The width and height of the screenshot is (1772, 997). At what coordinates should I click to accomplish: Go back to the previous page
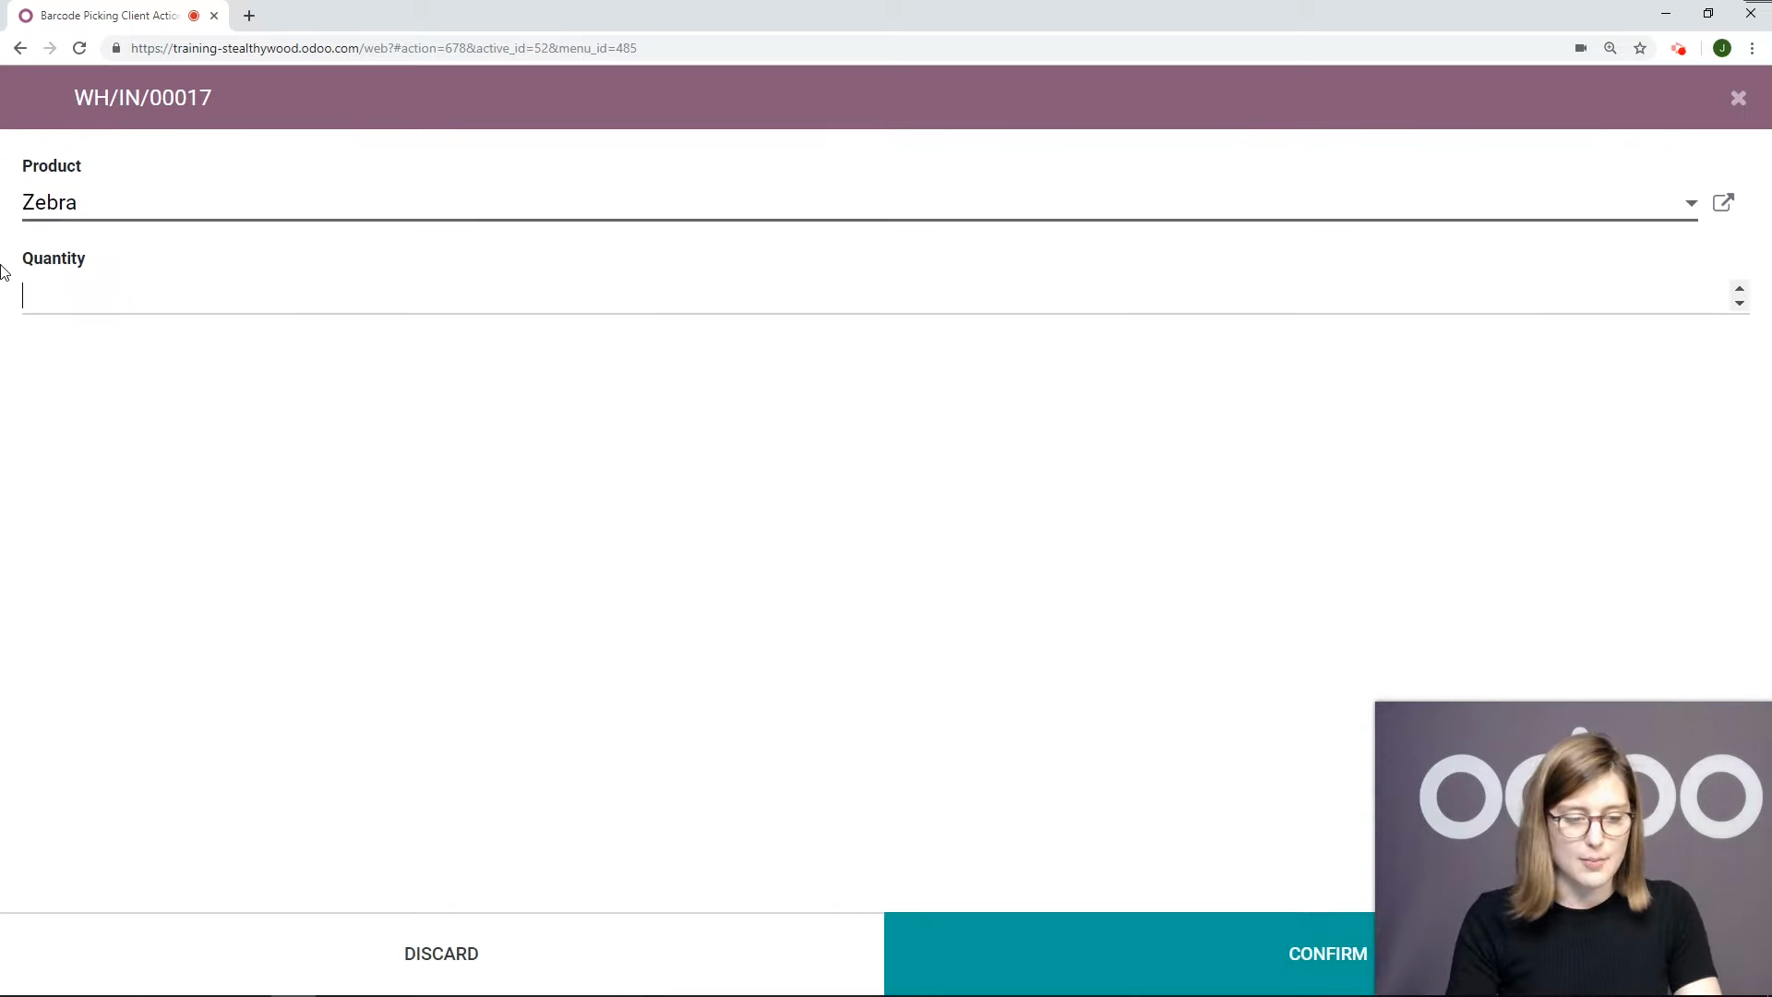[20, 48]
